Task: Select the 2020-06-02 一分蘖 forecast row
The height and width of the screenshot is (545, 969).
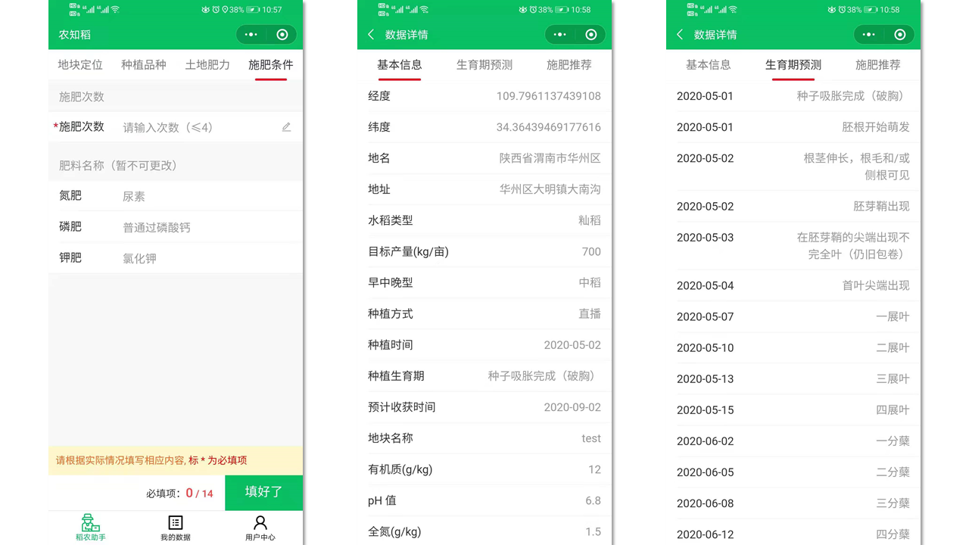Action: [793, 441]
